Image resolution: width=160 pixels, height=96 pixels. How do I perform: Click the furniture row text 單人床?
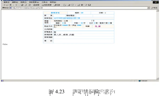(x=58, y=35)
